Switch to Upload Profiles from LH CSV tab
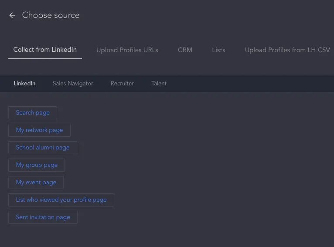 coord(287,50)
